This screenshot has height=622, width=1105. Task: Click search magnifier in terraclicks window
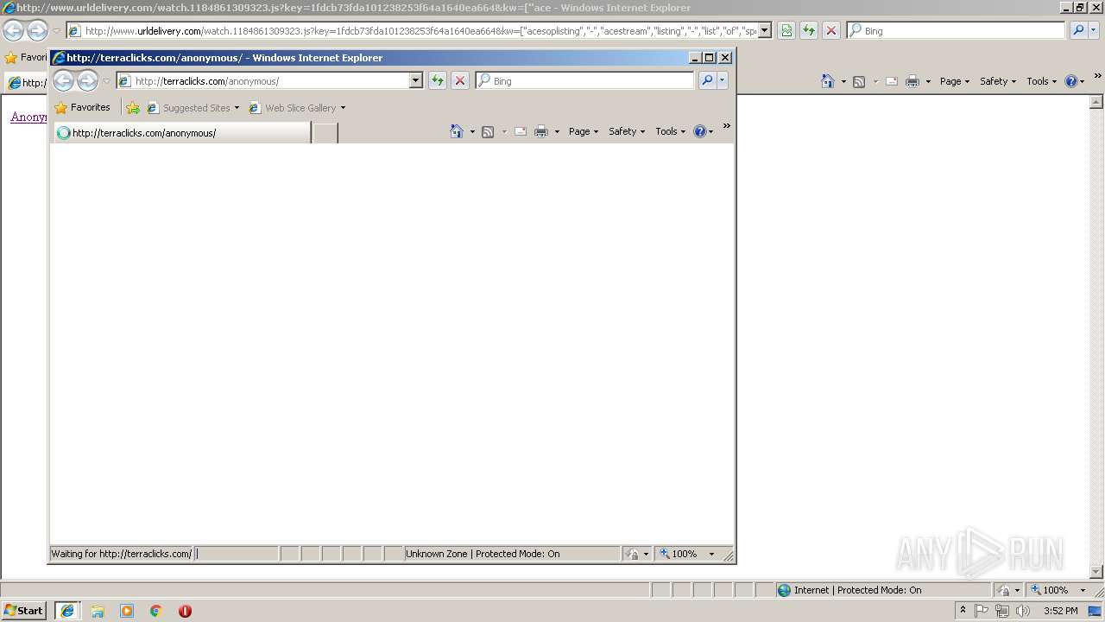click(x=706, y=80)
